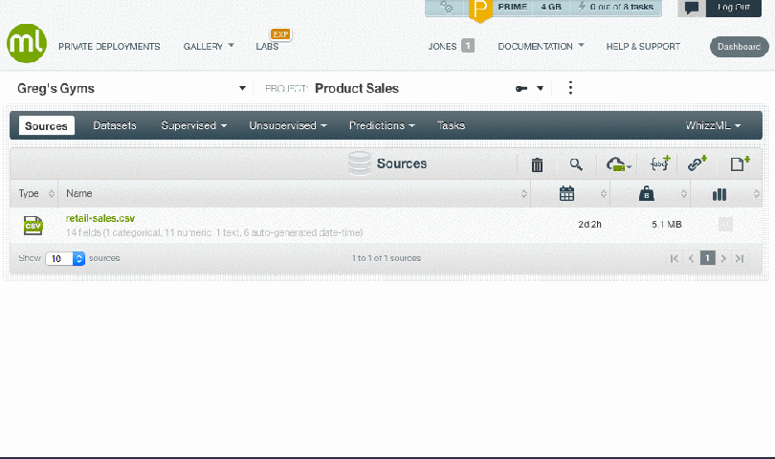Screen dimensions: 775x459
Task: Click the trash delete sources icon
Action: pos(537,164)
